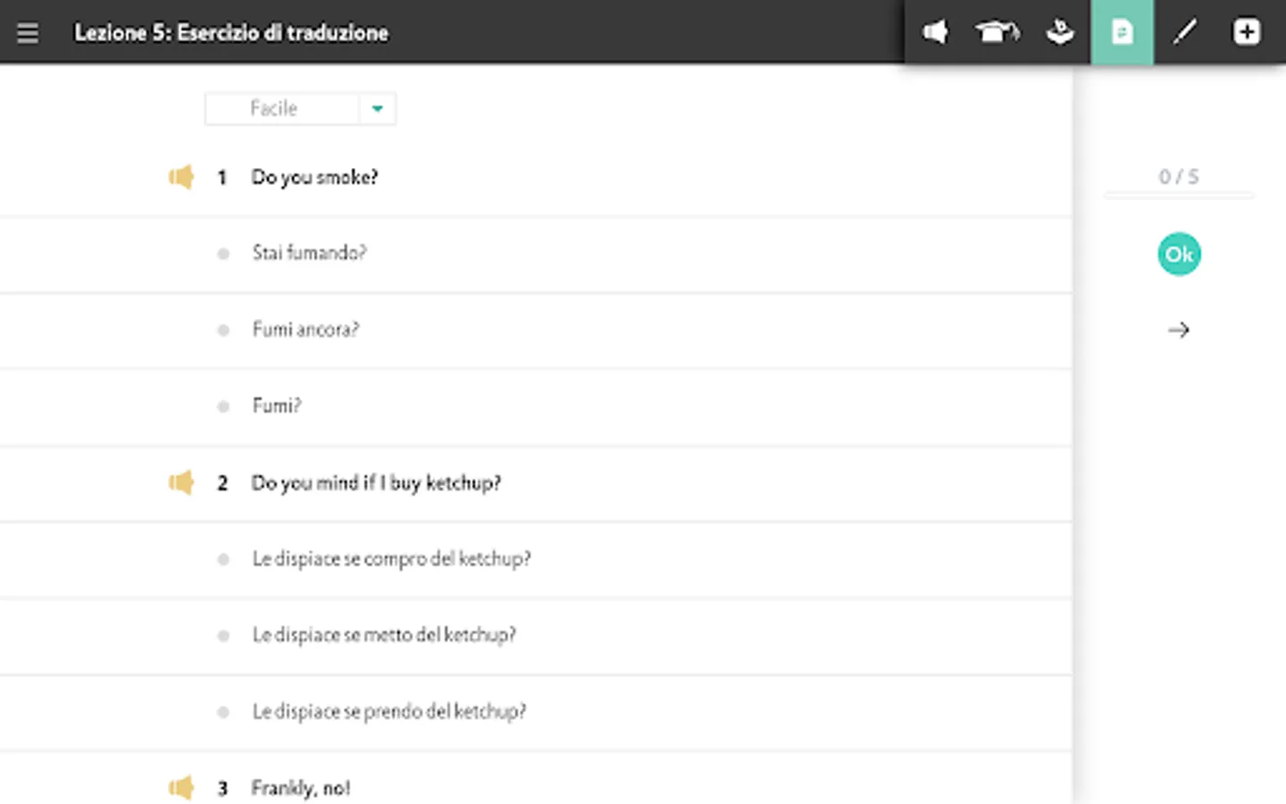
Task: Select "Le dispiace se compro del ketchup?"
Action: (x=391, y=559)
